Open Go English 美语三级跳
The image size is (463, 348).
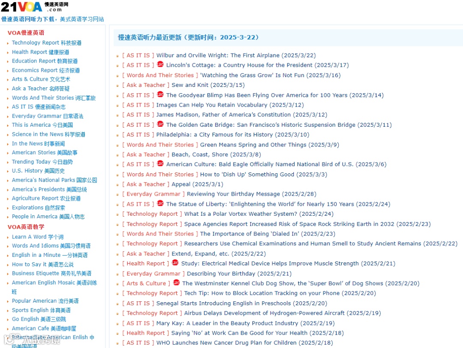tap(39, 319)
